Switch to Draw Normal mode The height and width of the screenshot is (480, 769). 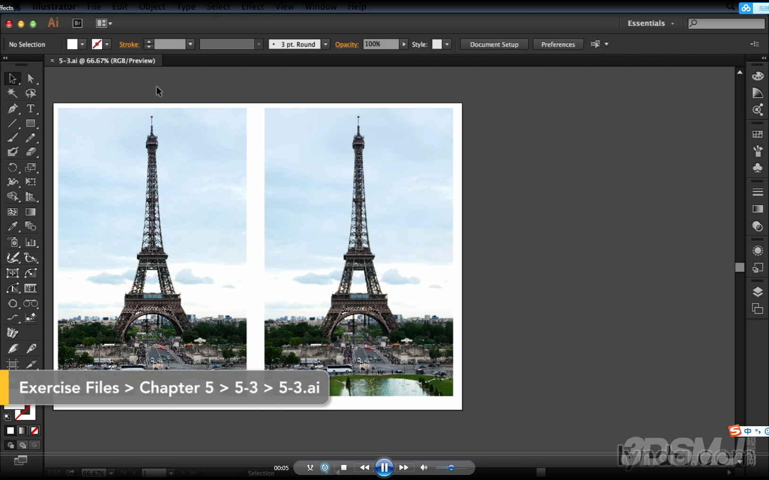click(x=10, y=445)
